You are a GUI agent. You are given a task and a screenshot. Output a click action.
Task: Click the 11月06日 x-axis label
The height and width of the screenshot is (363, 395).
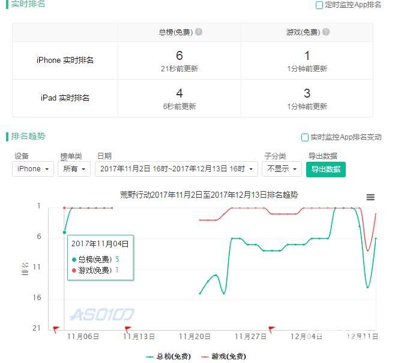coord(83,337)
